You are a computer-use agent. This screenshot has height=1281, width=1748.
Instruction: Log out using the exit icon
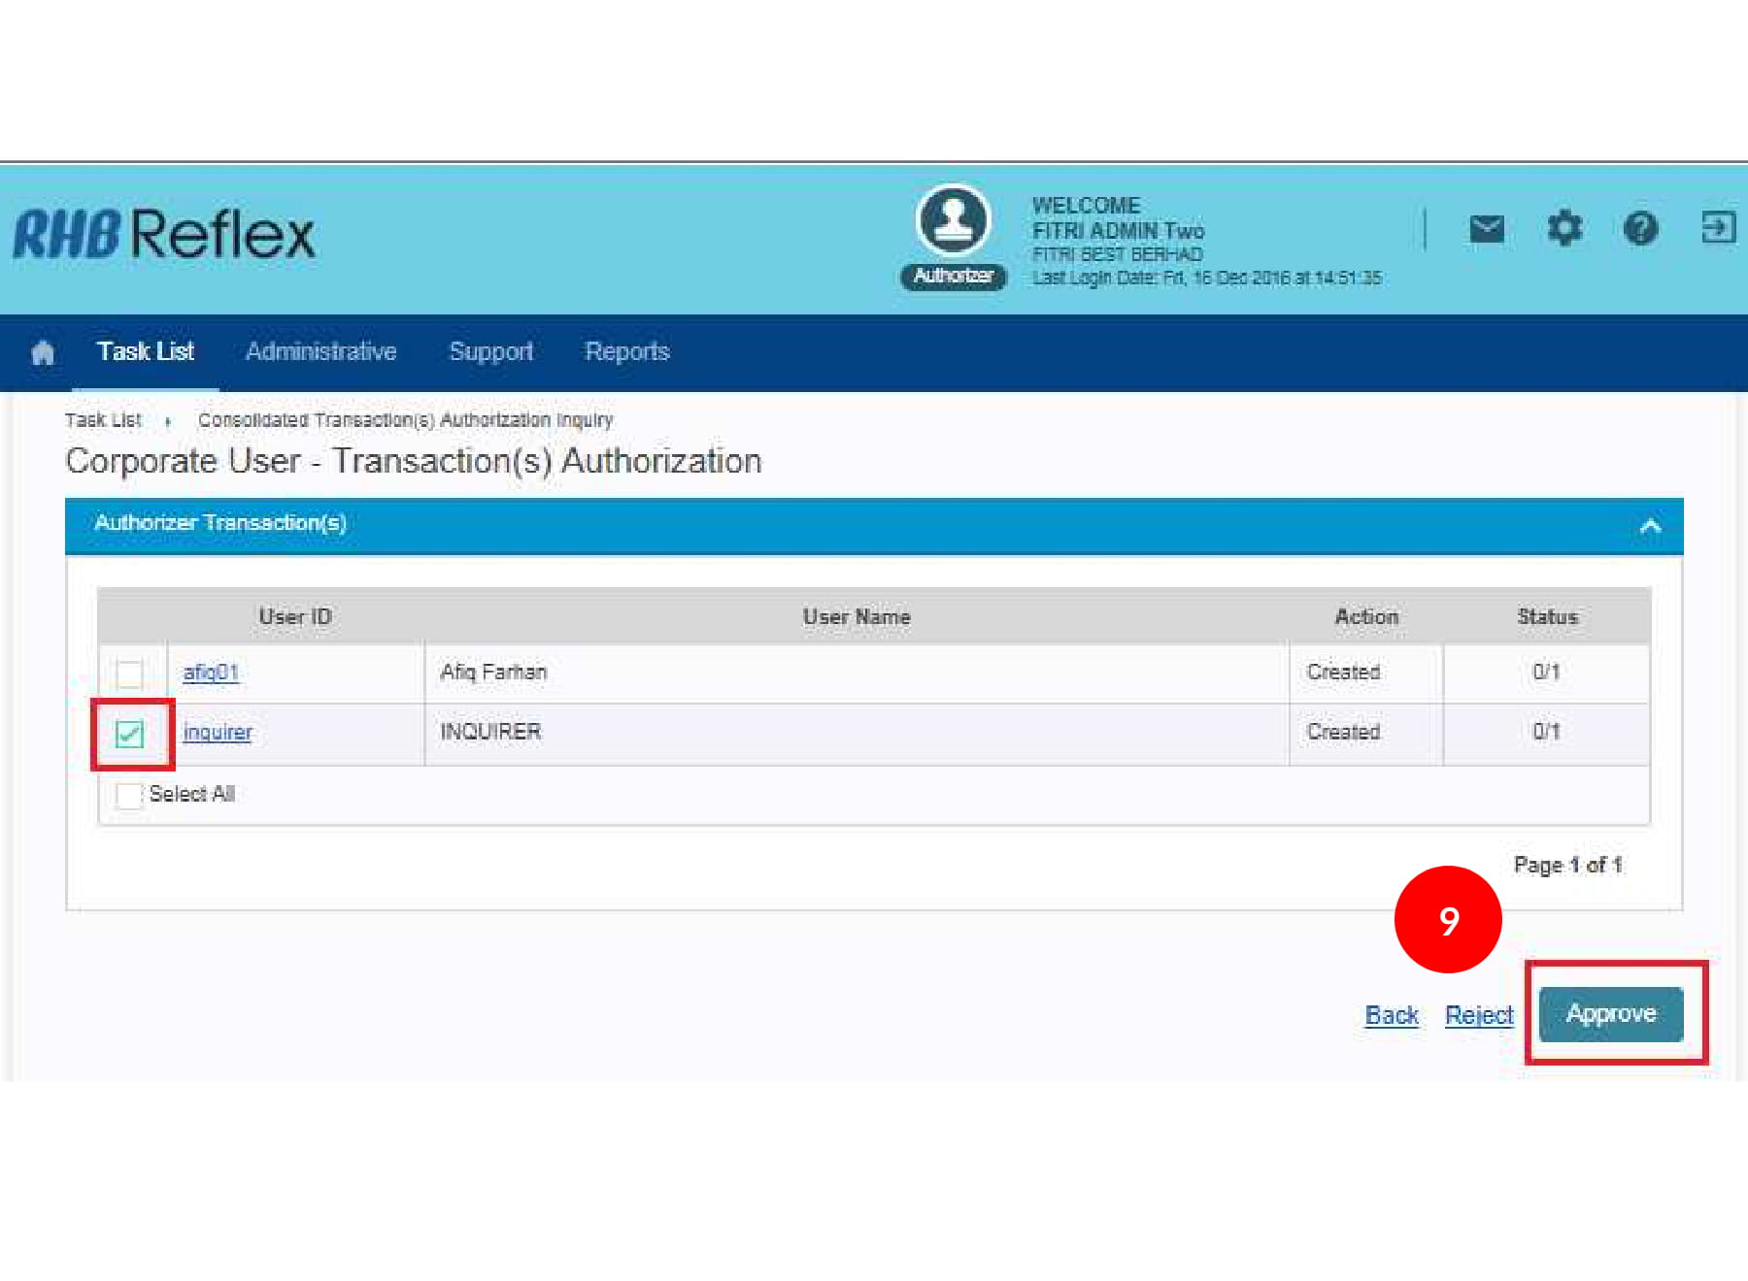[x=1717, y=228]
